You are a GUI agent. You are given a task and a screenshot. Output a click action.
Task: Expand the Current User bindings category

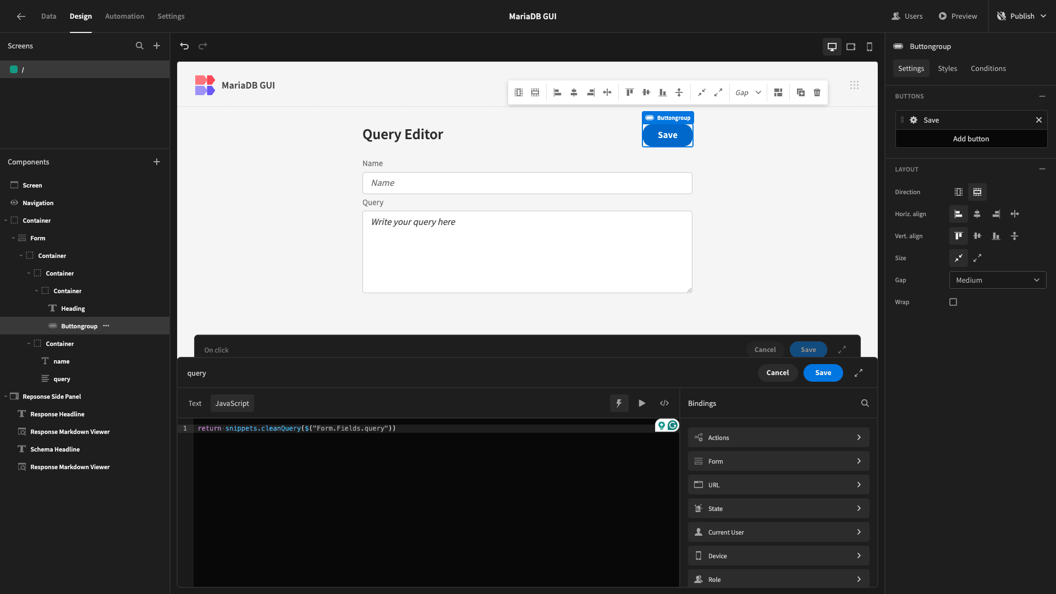point(778,532)
